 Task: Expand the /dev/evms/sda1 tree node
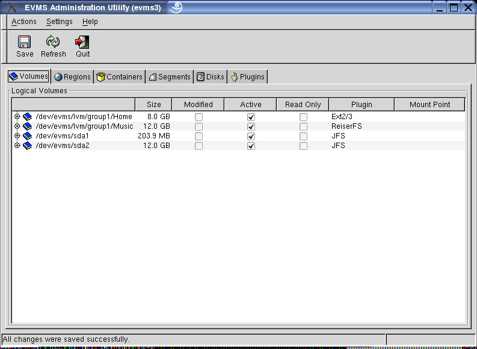point(17,136)
